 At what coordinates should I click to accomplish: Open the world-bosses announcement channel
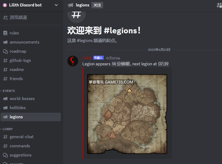(31, 99)
